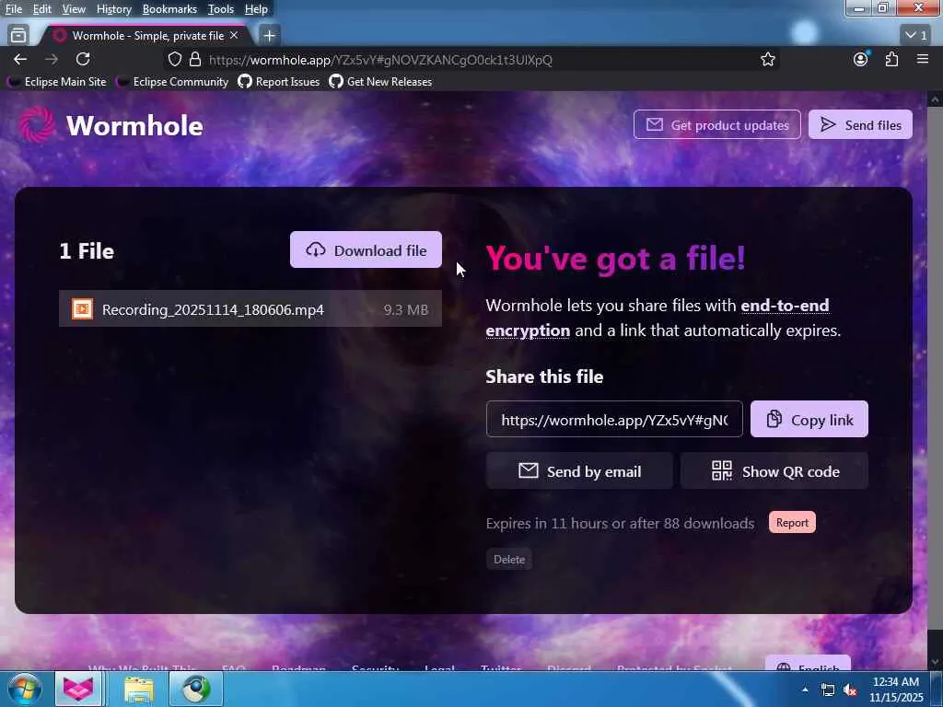Click the browser forward arrow
The height and width of the screenshot is (707, 943).
52,59
